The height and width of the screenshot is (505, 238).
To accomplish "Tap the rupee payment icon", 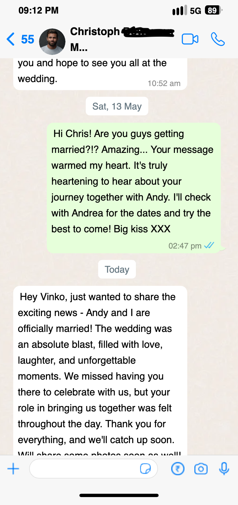I will (x=178, y=469).
